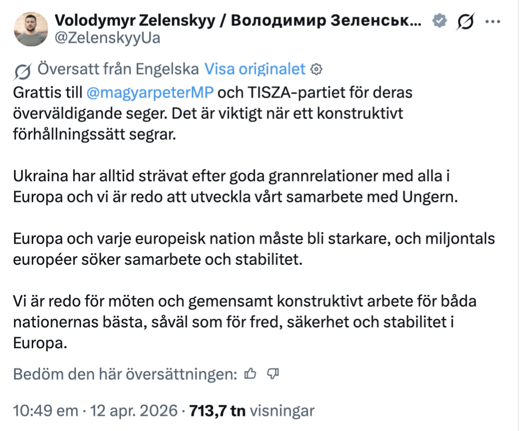Viewport: 523px width, 431px height.
Task: Click the "Översatt från Engelska" label
Action: [x=118, y=69]
